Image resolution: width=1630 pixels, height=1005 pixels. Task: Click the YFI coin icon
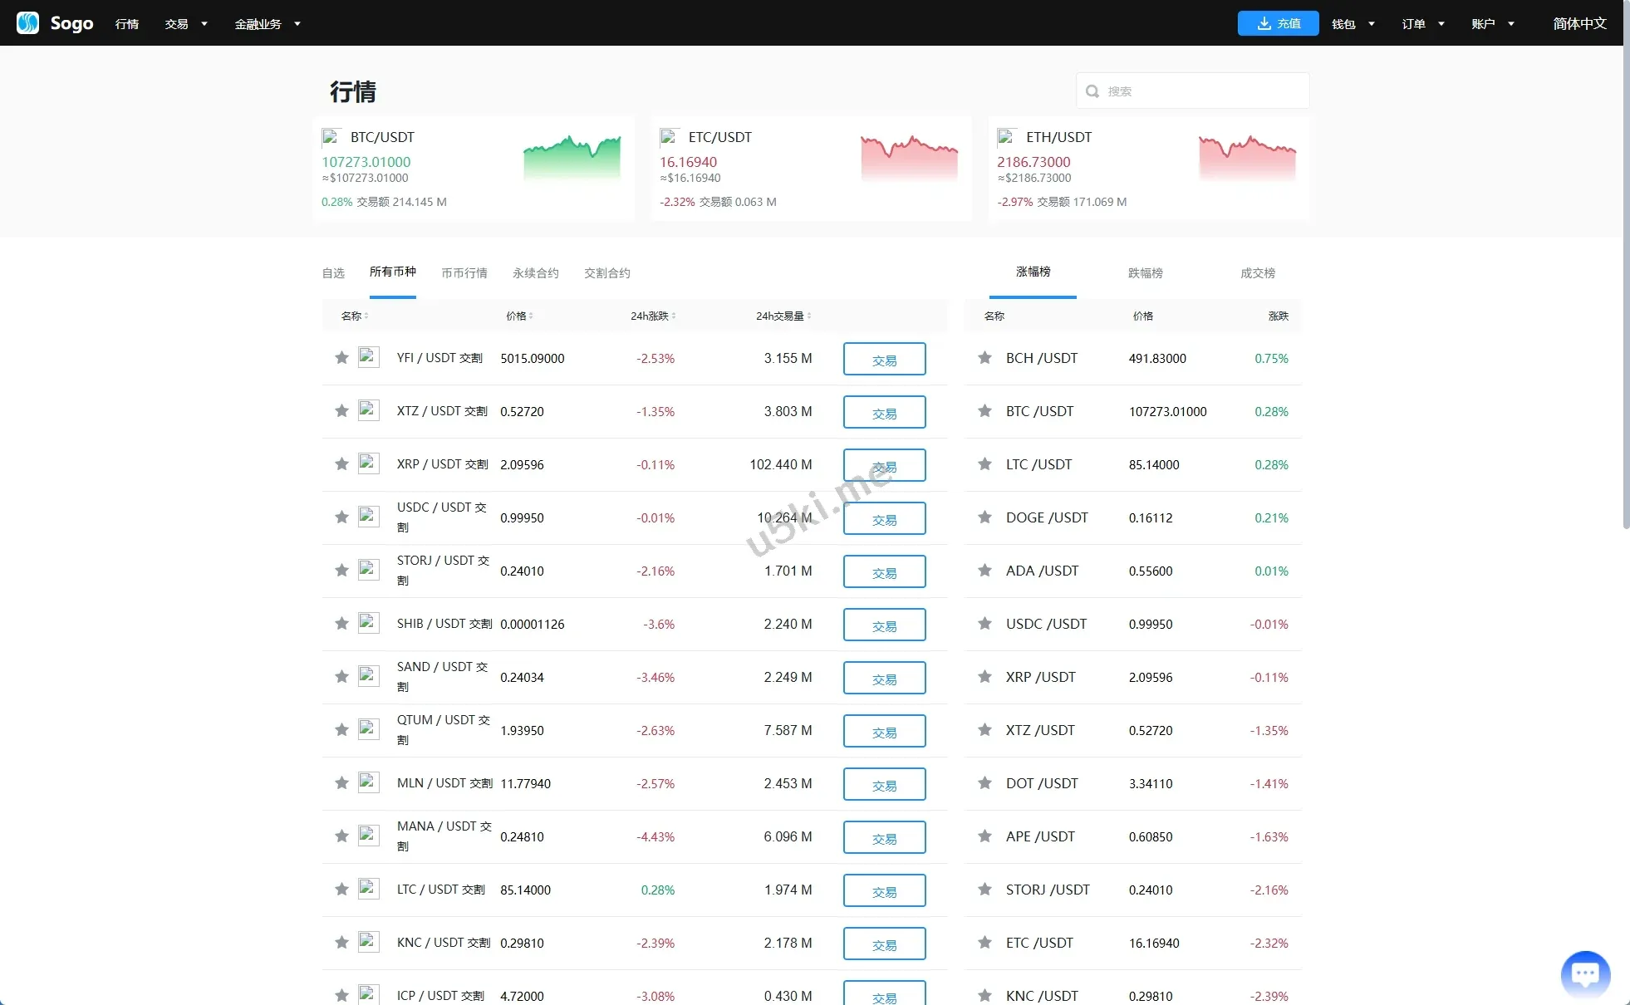[368, 357]
